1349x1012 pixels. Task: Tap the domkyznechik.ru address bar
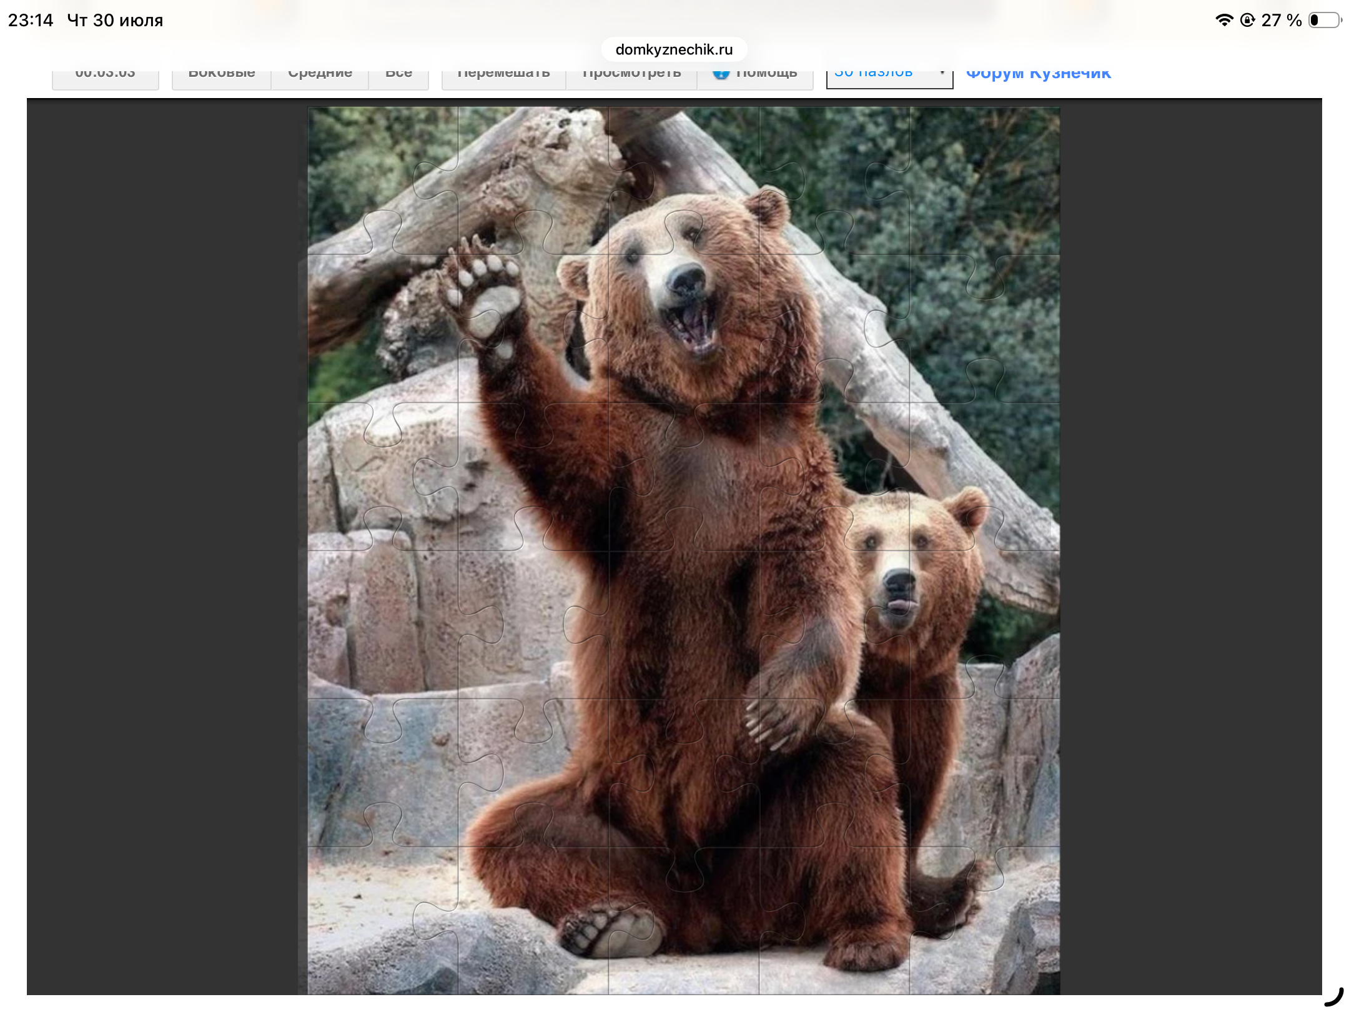pos(674,49)
